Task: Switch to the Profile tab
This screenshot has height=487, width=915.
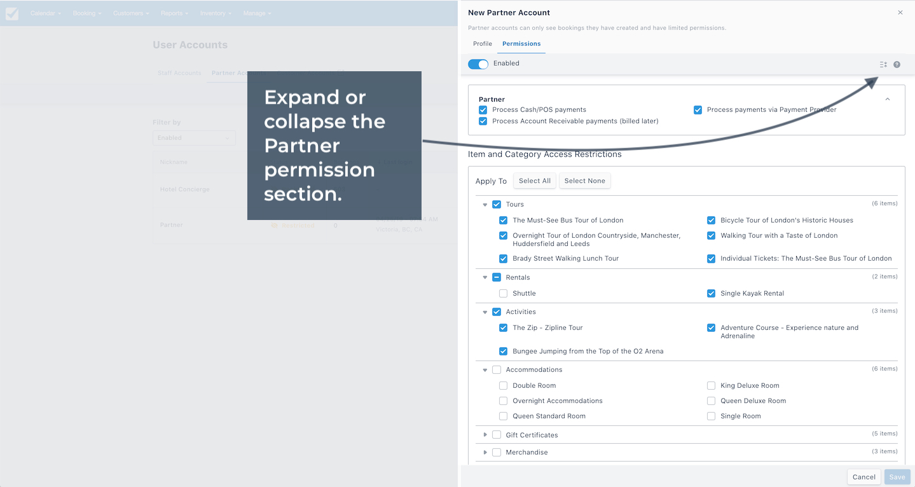Action: (x=483, y=44)
